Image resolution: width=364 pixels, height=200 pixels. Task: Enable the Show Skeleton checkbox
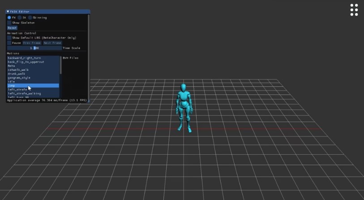click(9, 22)
